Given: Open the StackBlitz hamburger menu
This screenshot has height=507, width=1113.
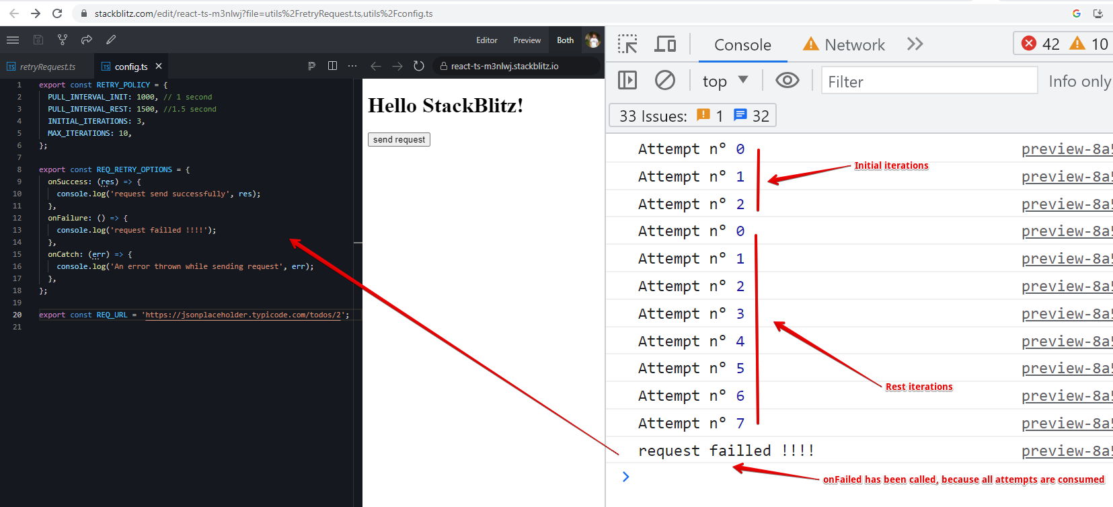Looking at the screenshot, I should pos(13,40).
